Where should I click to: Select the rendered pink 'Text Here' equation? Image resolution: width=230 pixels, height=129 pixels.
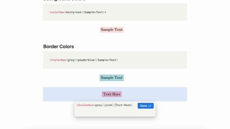(x=112, y=94)
